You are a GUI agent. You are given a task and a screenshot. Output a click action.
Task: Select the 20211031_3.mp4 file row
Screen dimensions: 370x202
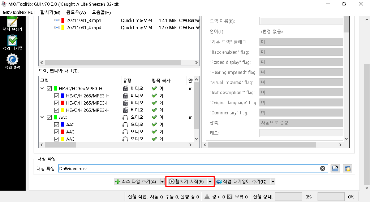click(119, 21)
